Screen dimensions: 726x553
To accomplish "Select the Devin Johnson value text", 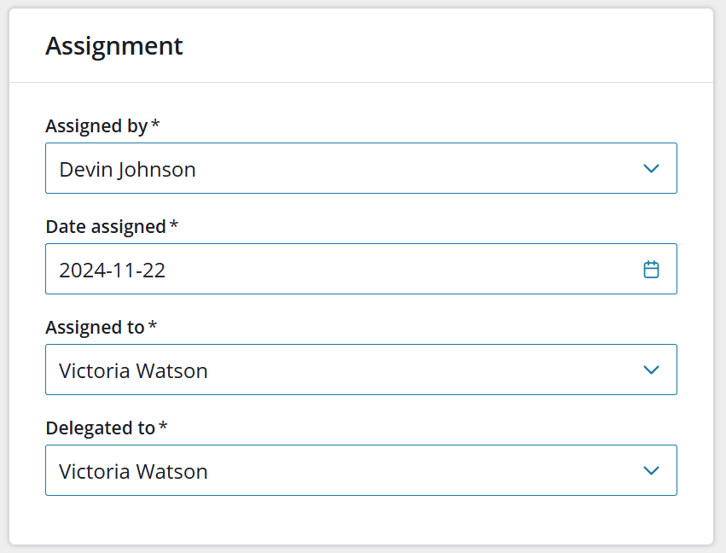I will point(127,170).
